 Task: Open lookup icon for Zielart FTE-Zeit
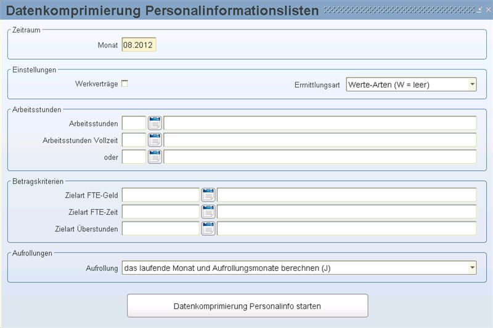[208, 212]
